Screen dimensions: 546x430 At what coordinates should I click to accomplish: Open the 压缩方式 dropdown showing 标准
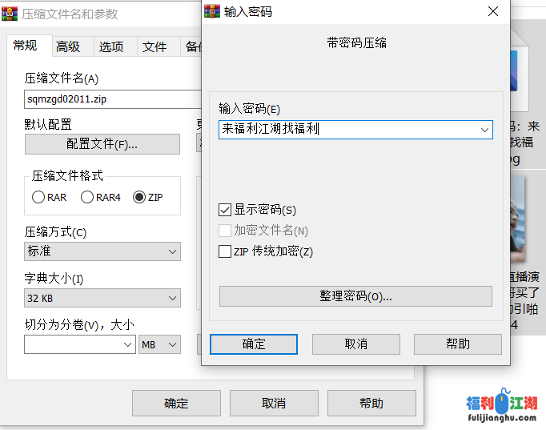pyautogui.click(x=102, y=251)
